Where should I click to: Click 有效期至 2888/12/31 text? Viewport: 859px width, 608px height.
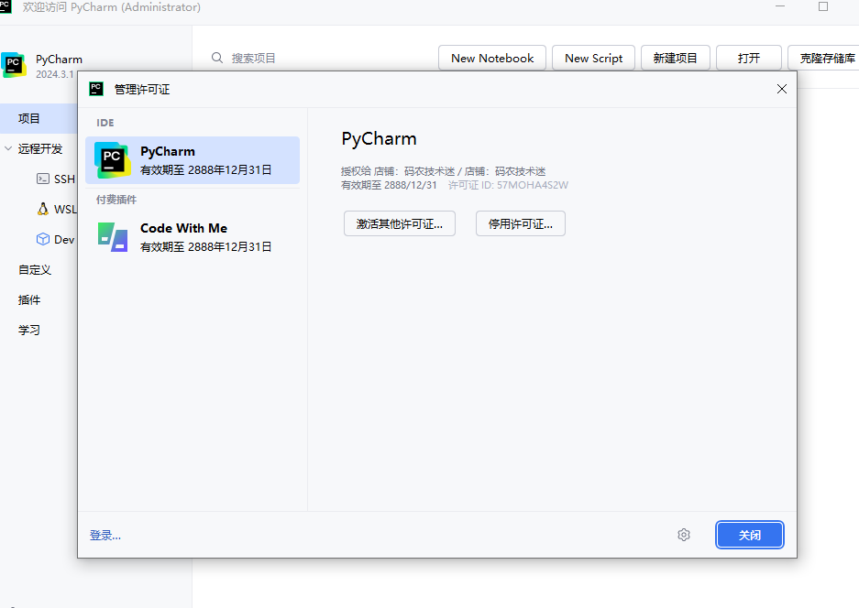click(389, 185)
